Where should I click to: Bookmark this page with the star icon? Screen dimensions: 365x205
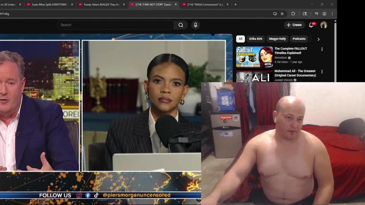tap(282, 14)
